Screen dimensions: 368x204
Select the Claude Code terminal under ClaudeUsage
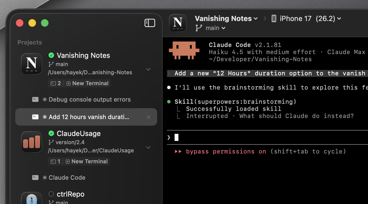click(x=67, y=178)
